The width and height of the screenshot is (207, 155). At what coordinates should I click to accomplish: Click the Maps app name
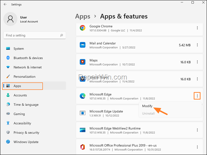pyautogui.click(x=93, y=60)
